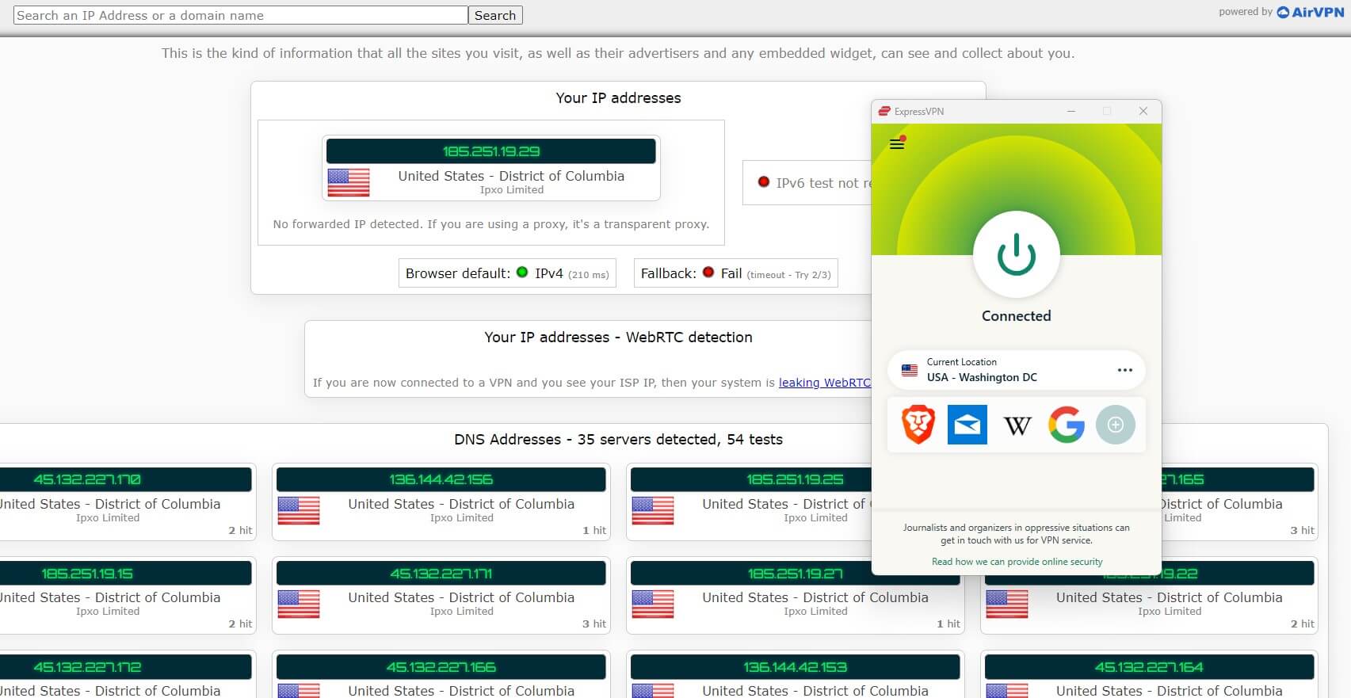Click the US flag under main IP address
Viewport: 1351px width, 698px height.
click(349, 182)
